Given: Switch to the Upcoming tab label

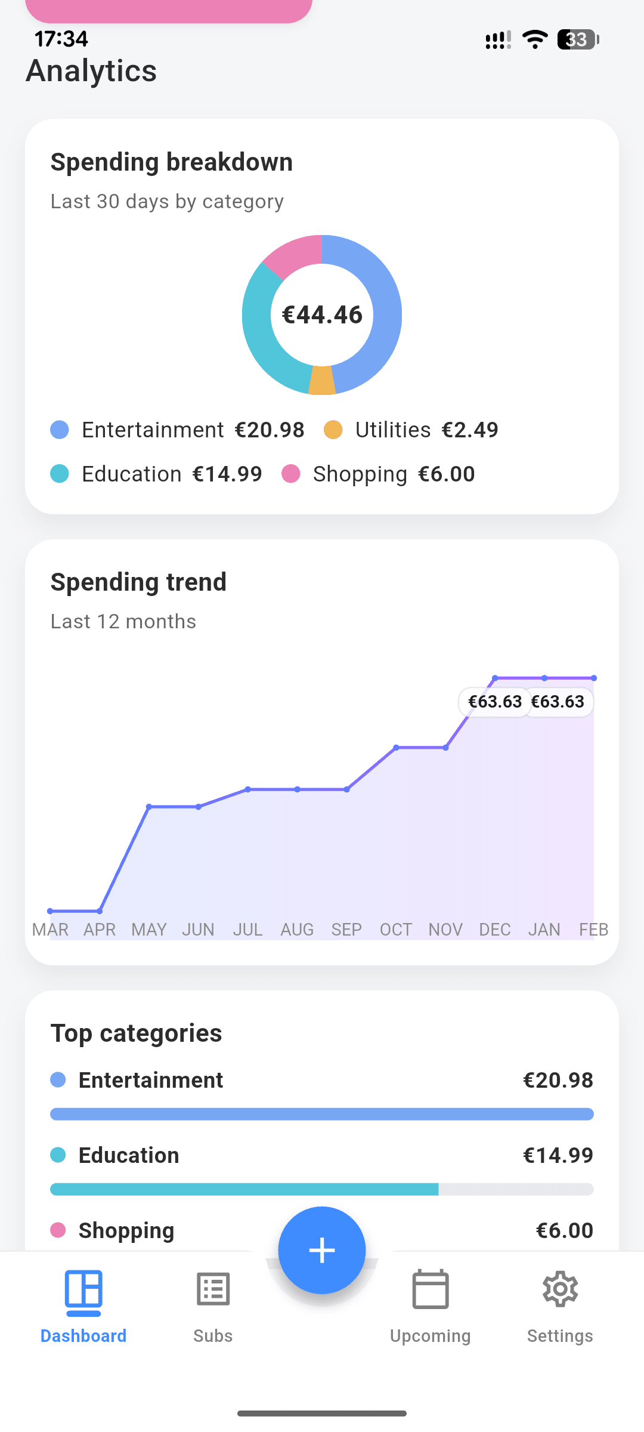Looking at the screenshot, I should [x=431, y=1337].
